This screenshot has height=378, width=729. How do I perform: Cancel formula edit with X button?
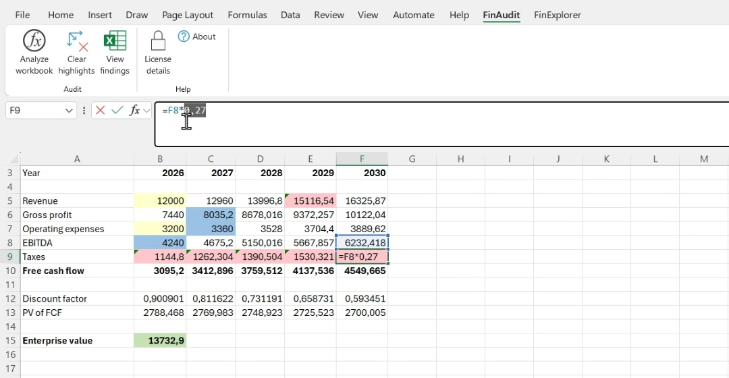tap(100, 110)
